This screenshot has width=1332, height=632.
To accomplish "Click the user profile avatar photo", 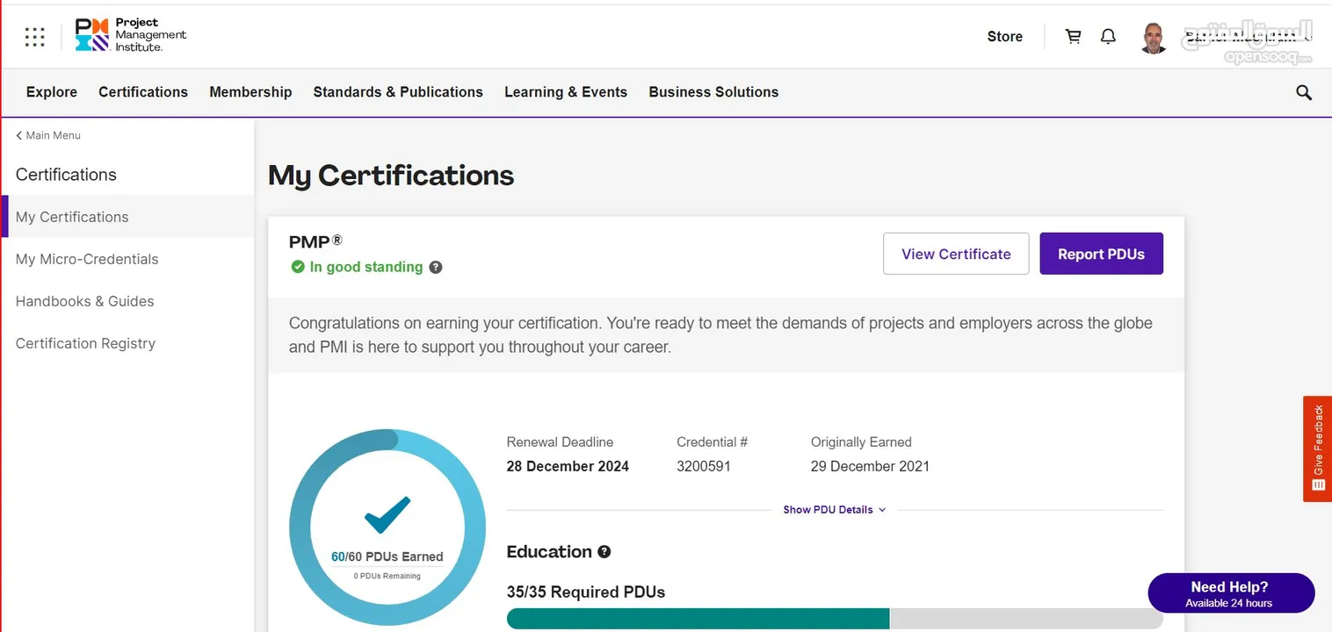I will click(x=1154, y=38).
